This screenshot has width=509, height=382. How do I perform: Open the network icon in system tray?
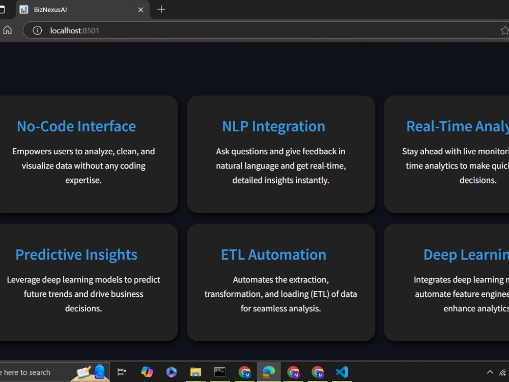click(x=503, y=372)
